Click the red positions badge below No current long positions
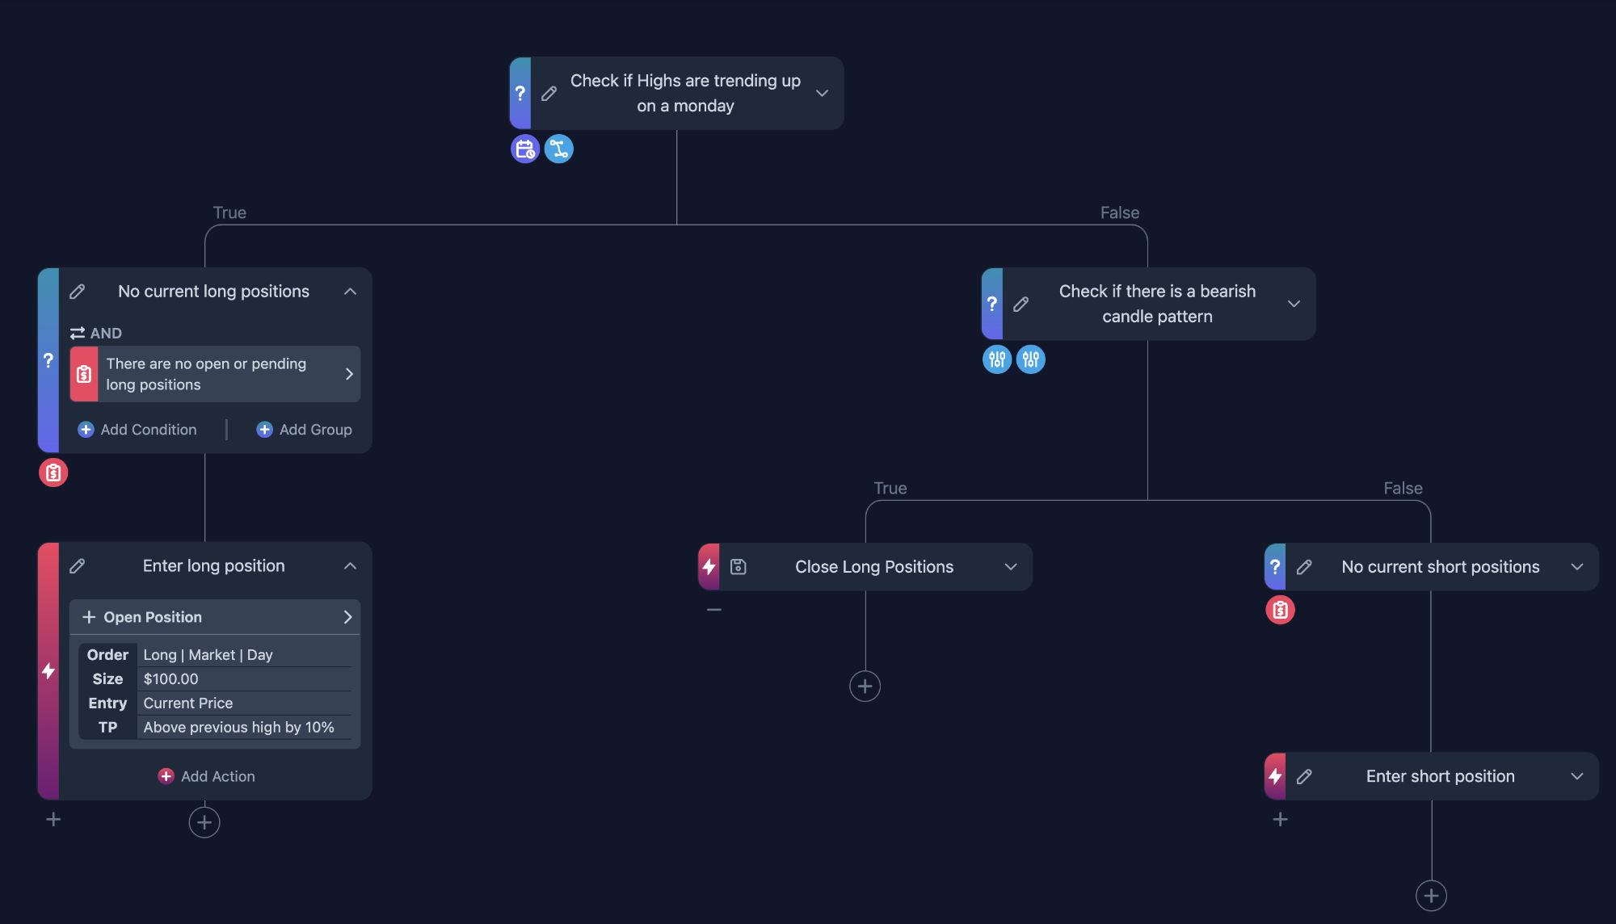This screenshot has width=1616, height=924. click(53, 472)
